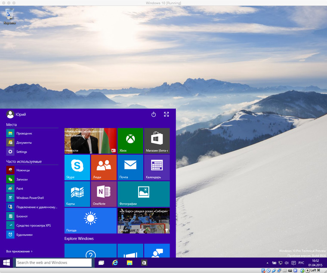
Task: Click Internet Explorer icon in taskbar
Action: point(115,263)
